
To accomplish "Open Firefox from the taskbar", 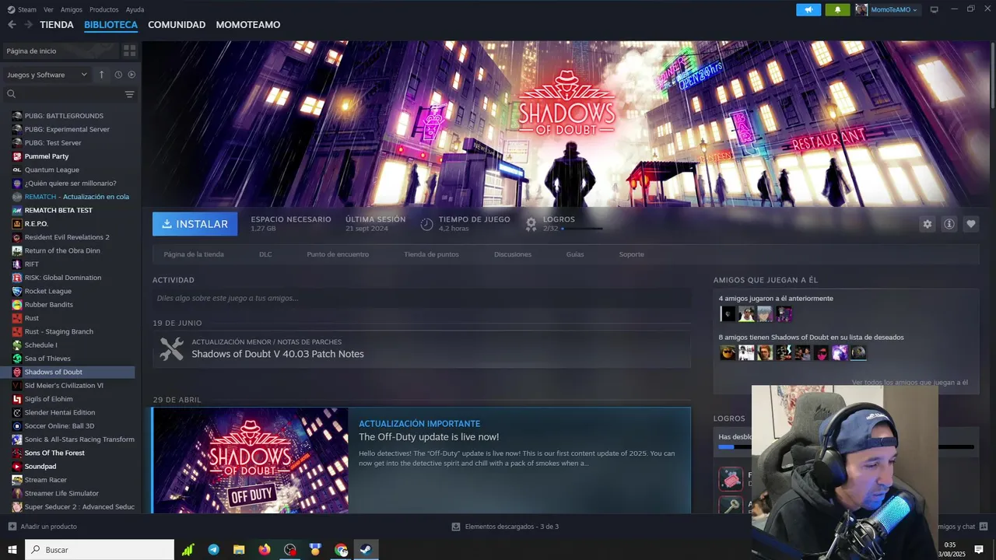I will point(265,550).
